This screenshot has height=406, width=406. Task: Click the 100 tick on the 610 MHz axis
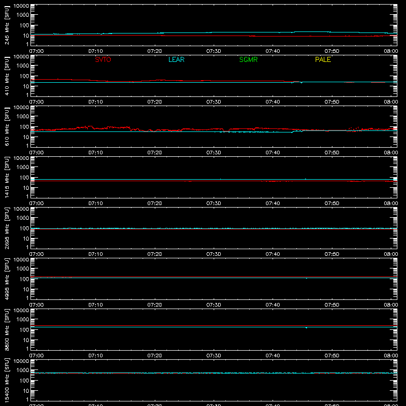click(24, 127)
